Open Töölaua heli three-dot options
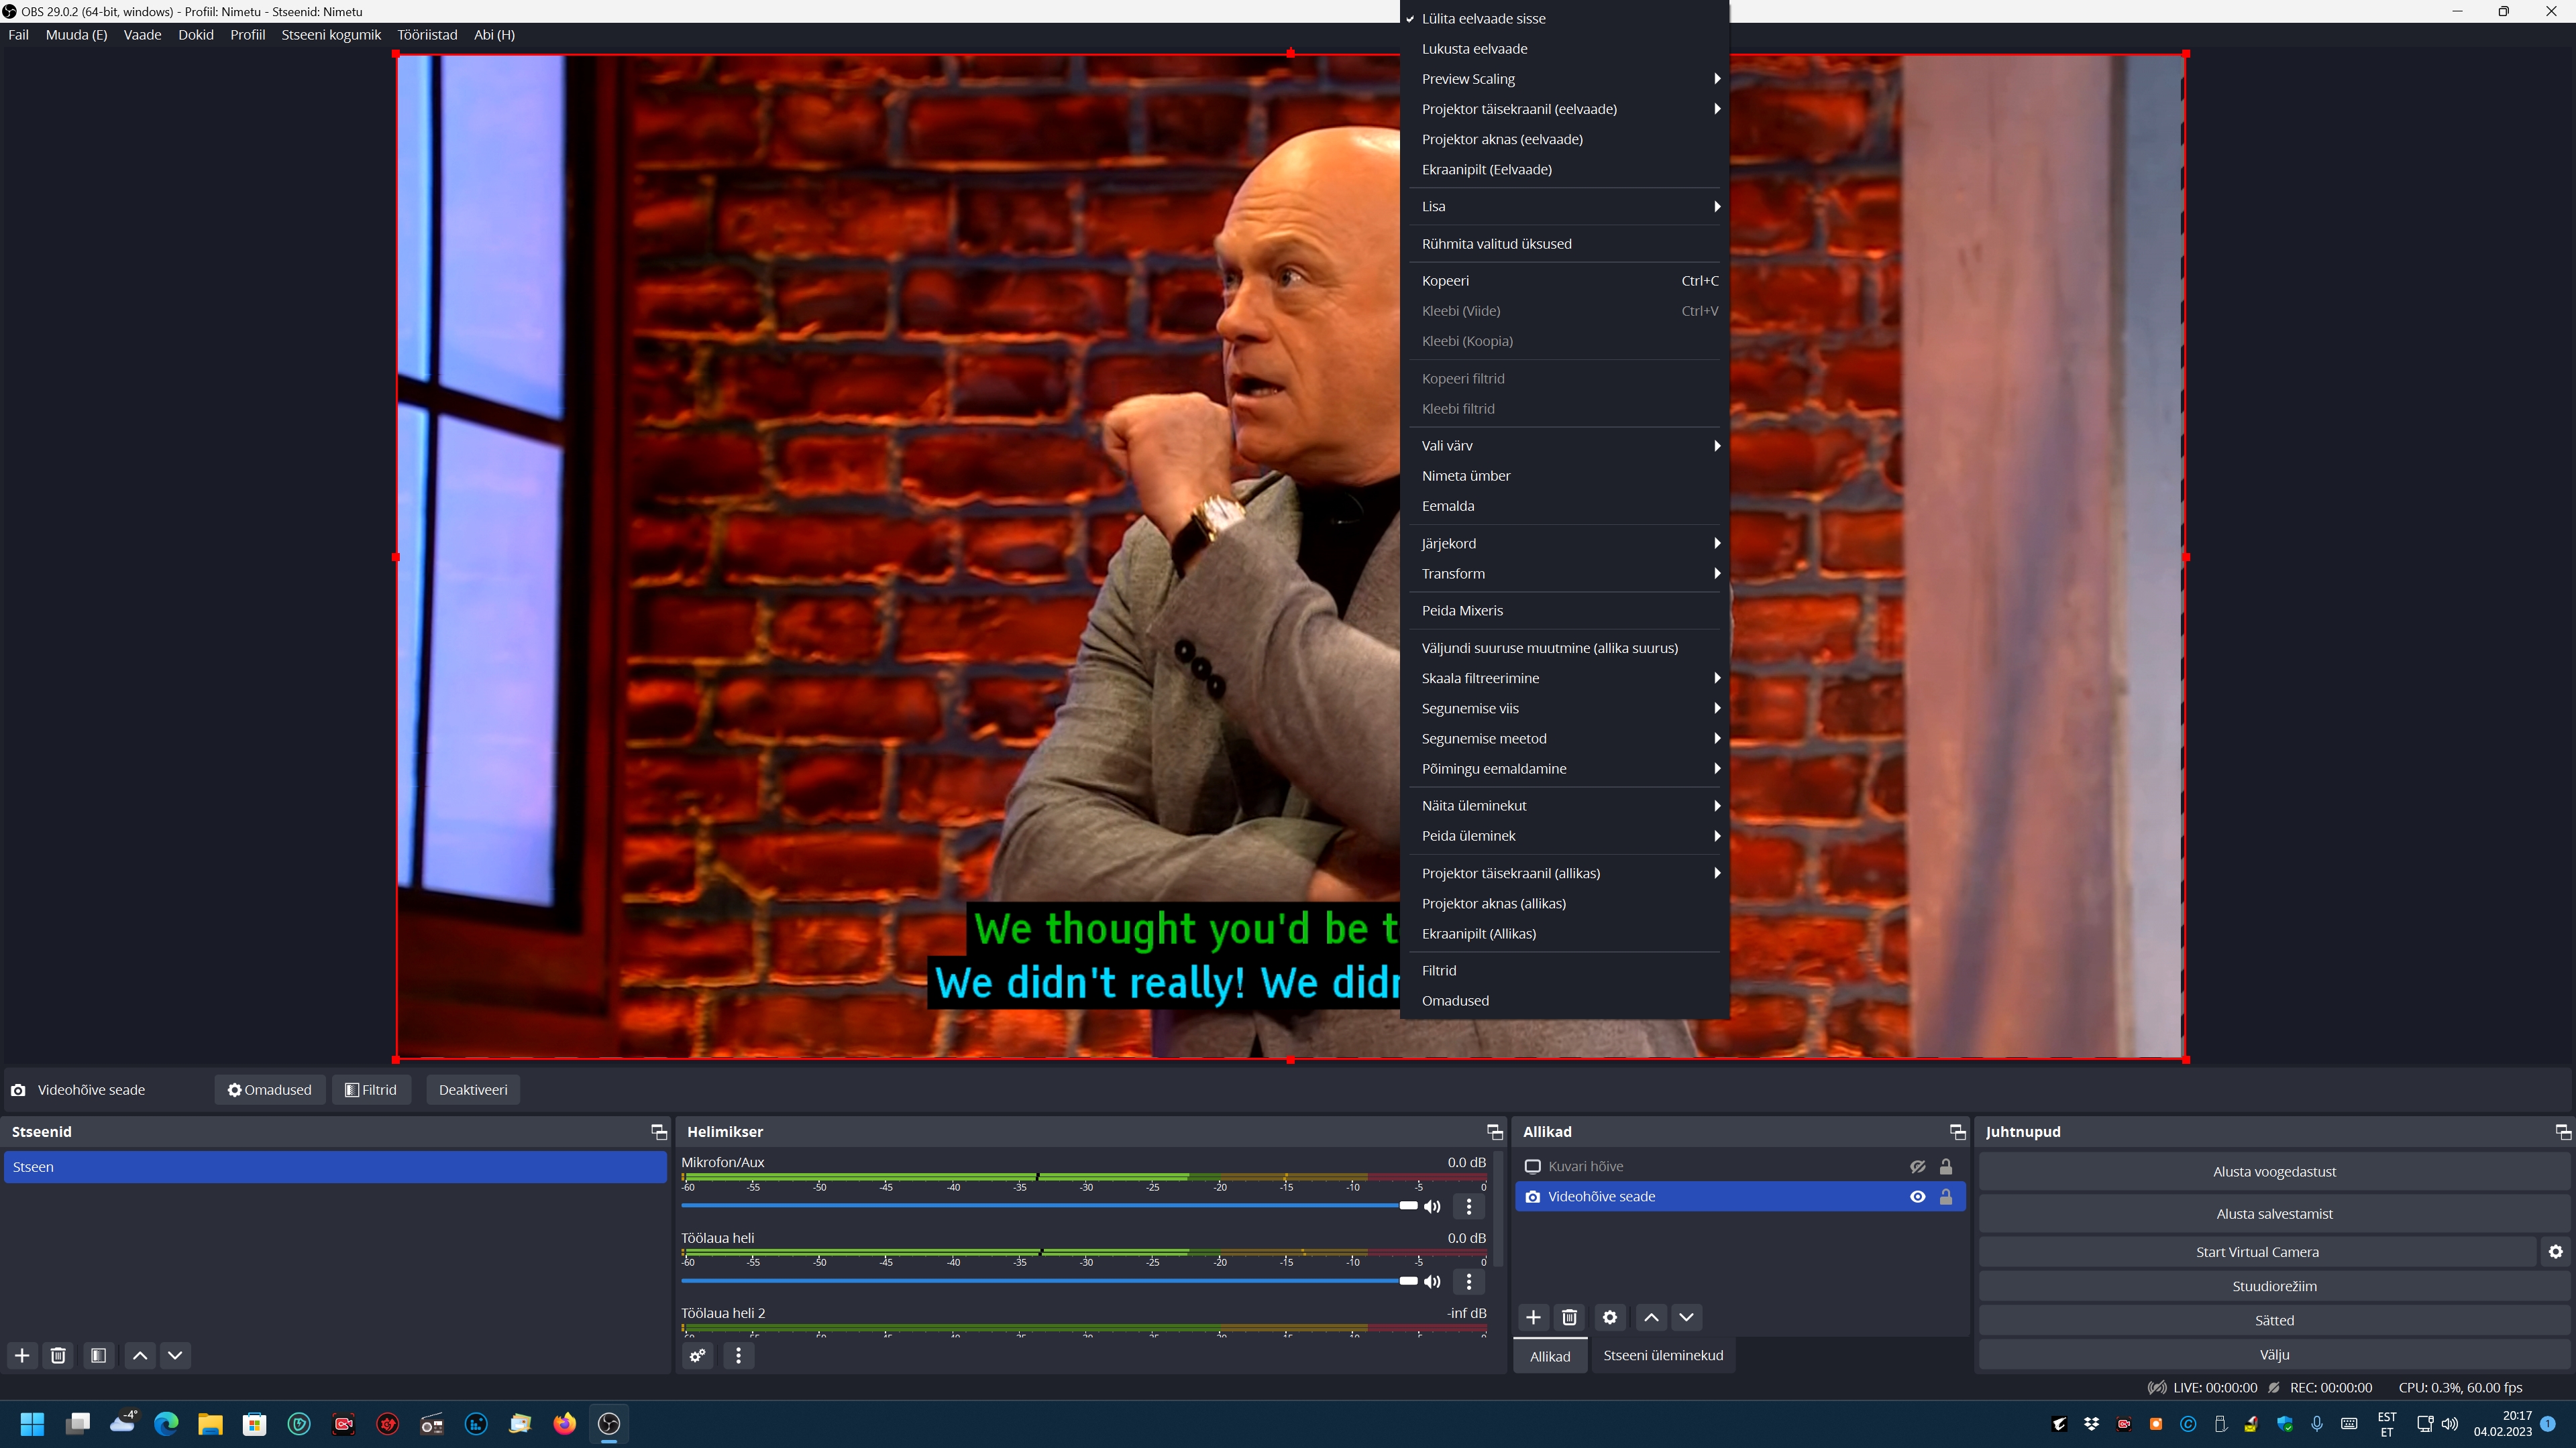The width and height of the screenshot is (2576, 1448). tap(1468, 1281)
